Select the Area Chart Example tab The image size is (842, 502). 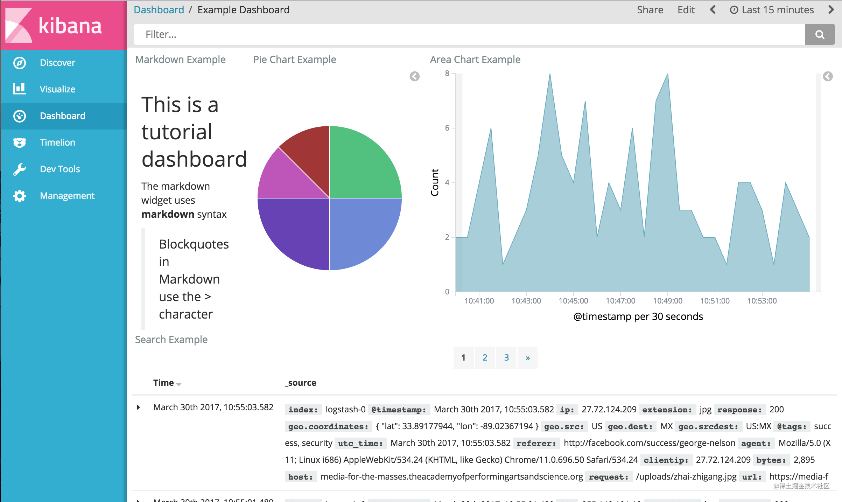(475, 59)
